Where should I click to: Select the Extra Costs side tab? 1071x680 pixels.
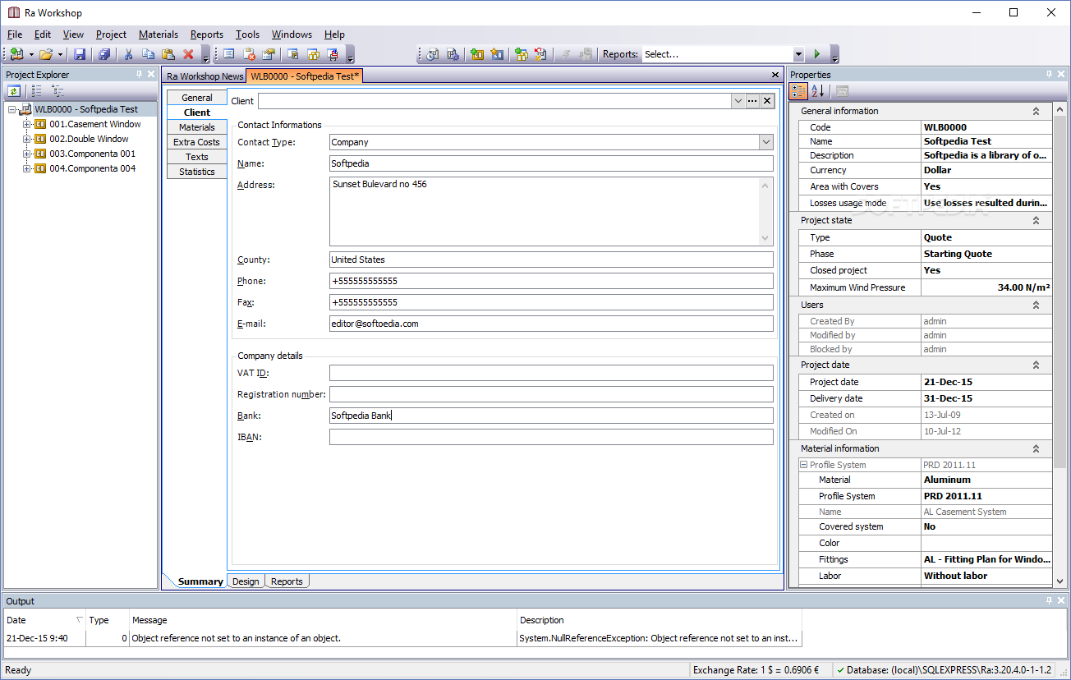197,142
